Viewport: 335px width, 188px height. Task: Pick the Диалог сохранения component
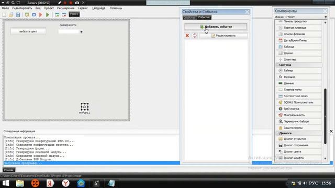click(x=299, y=145)
